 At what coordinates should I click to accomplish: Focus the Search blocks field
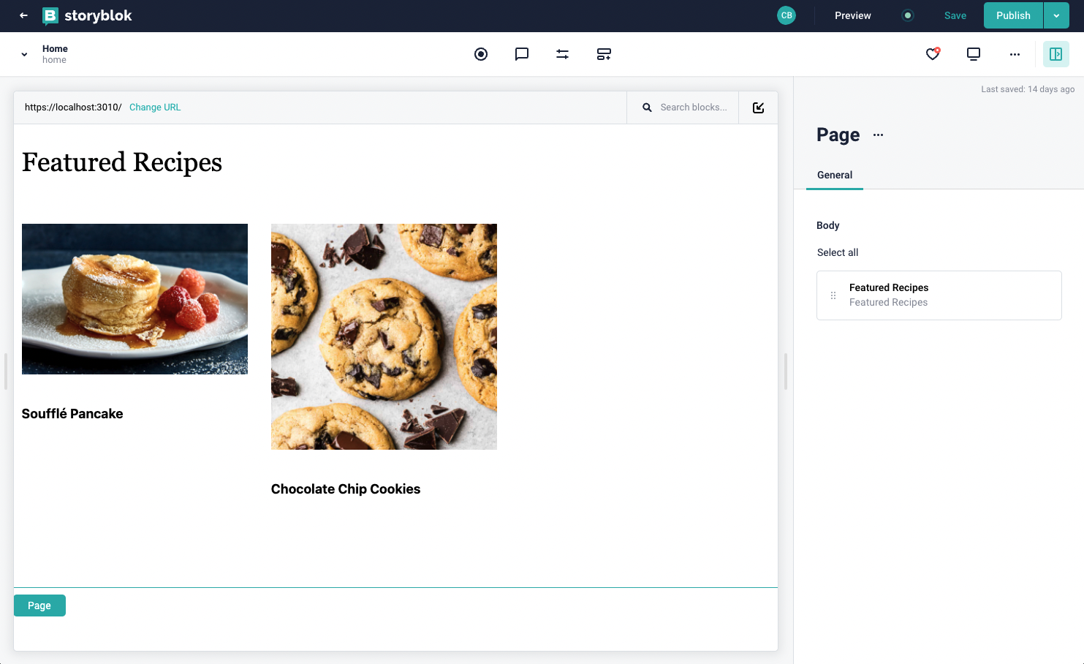point(693,107)
